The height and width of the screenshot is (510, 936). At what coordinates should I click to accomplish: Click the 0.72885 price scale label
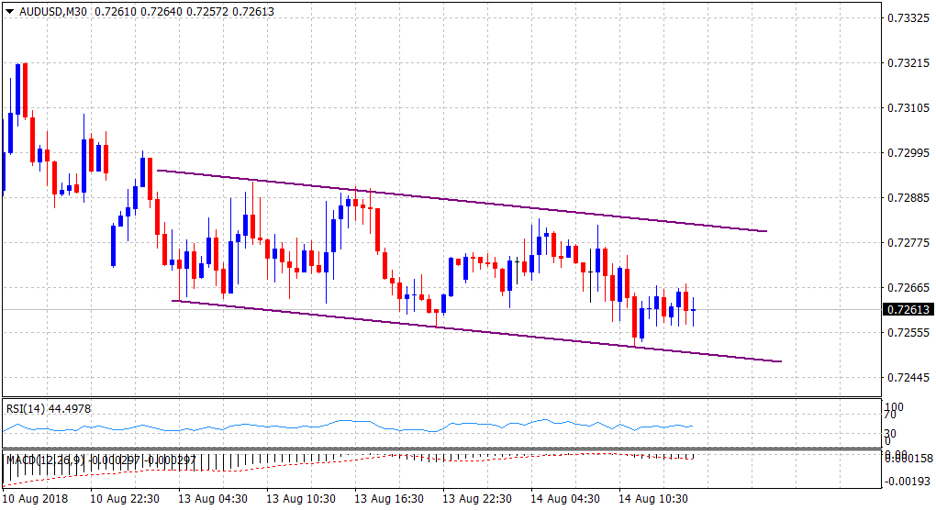click(x=908, y=198)
